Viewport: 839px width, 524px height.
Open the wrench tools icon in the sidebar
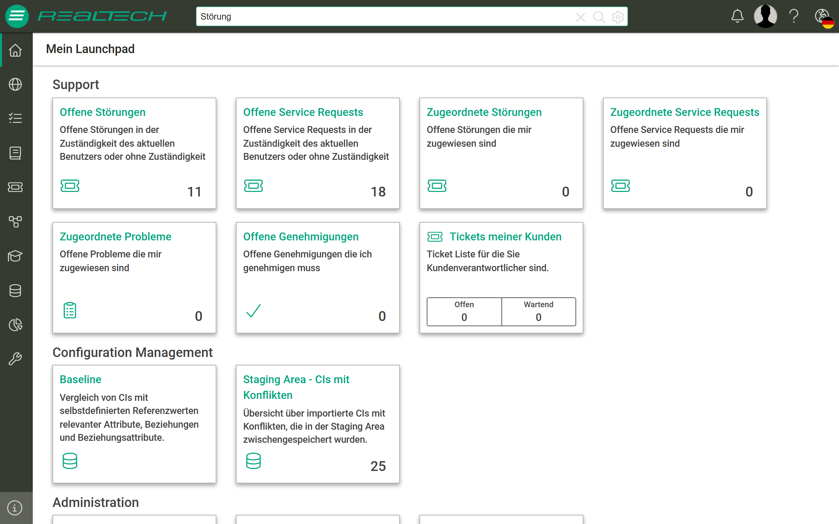coord(15,359)
